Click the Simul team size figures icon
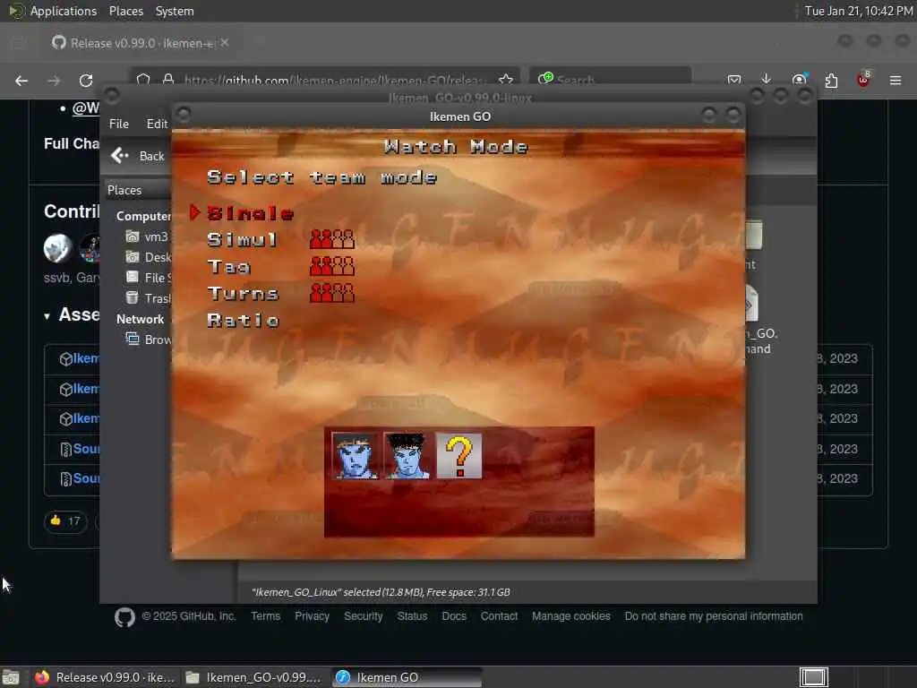This screenshot has width=917, height=688. tap(332, 239)
